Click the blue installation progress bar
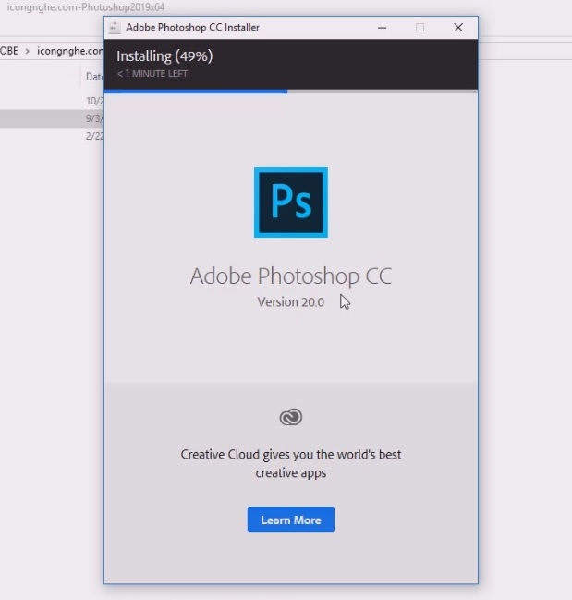This screenshot has width=572, height=600. click(196, 92)
